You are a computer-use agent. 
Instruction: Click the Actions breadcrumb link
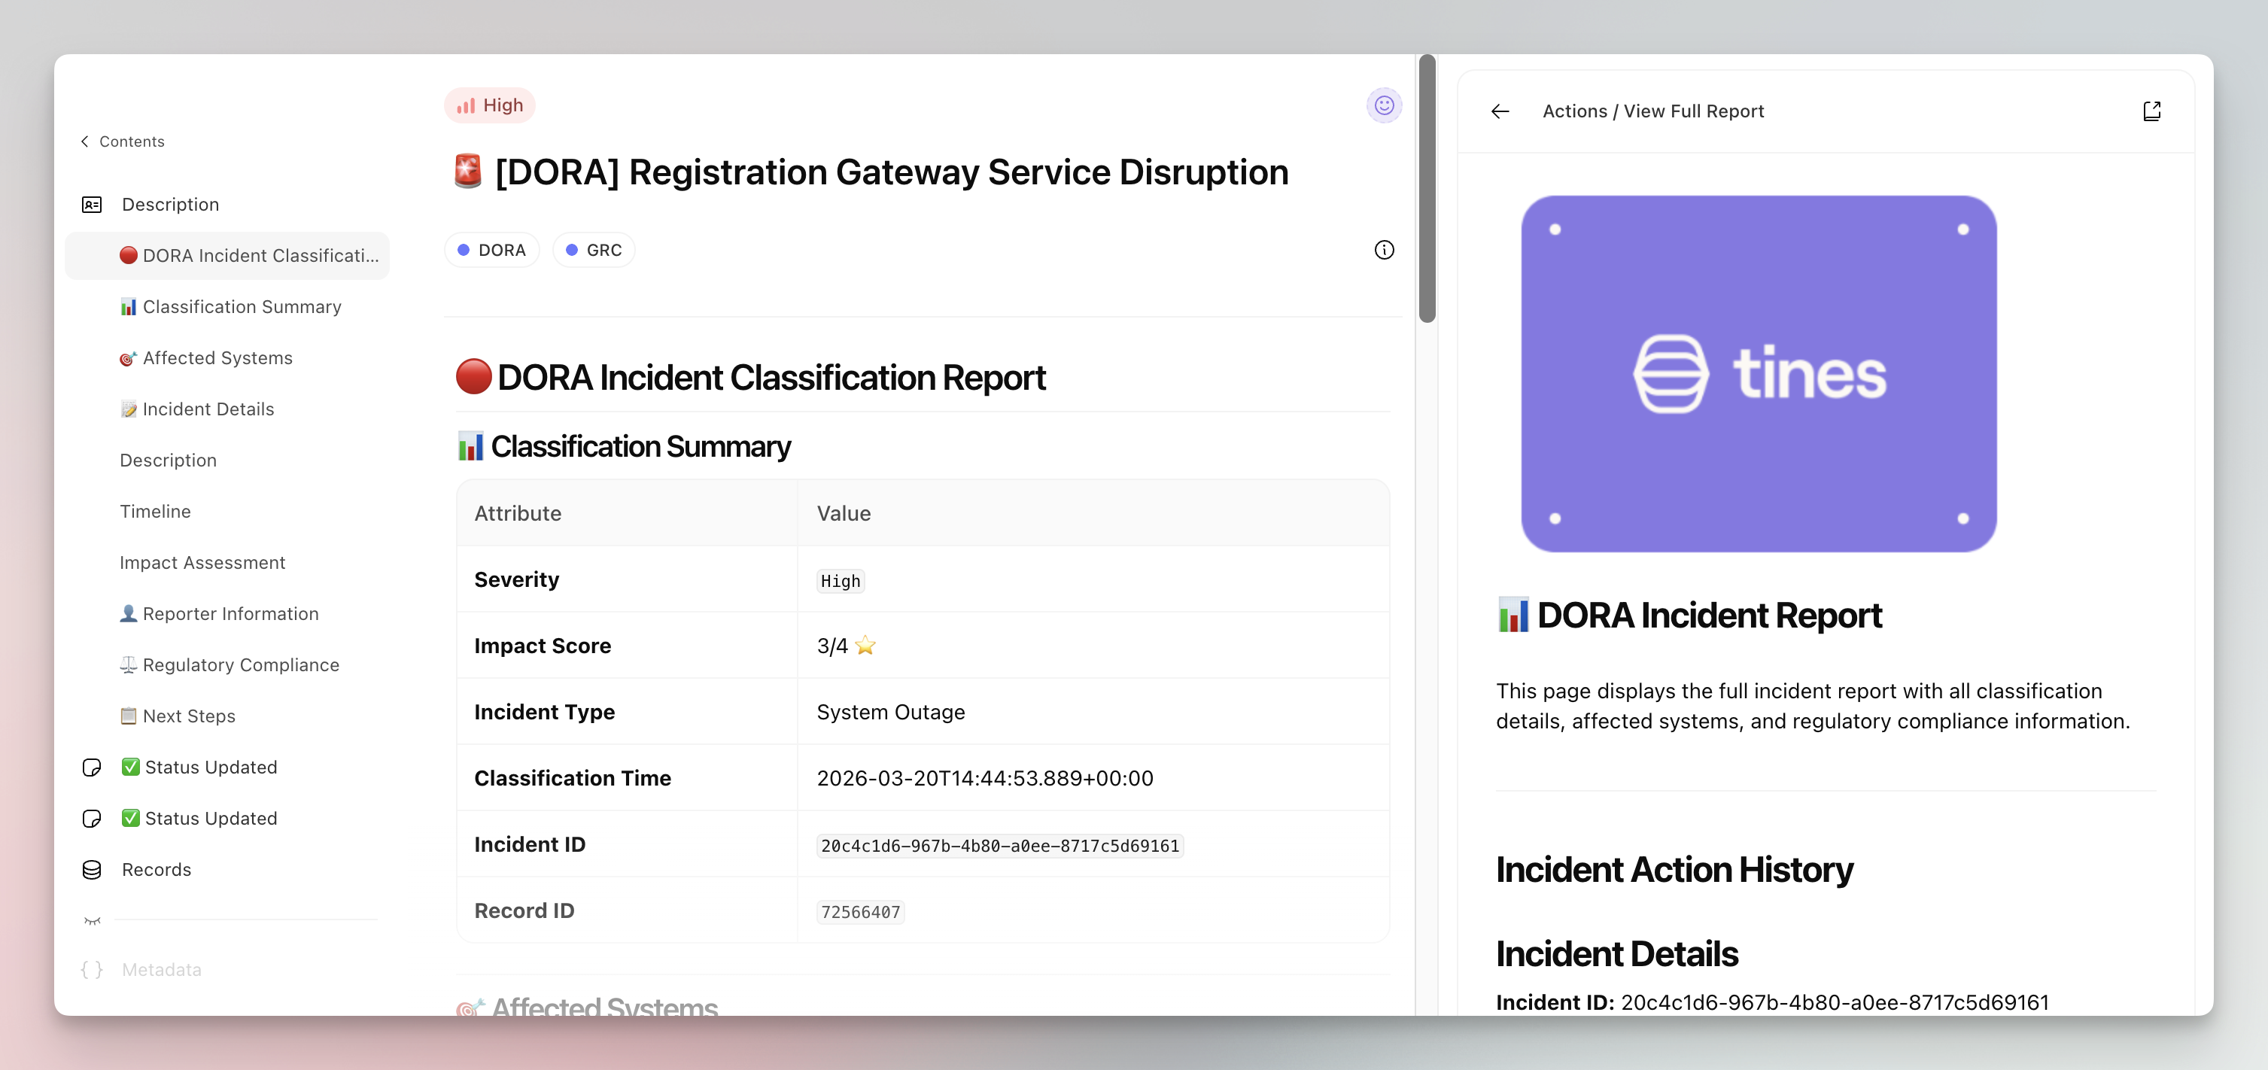(1574, 111)
